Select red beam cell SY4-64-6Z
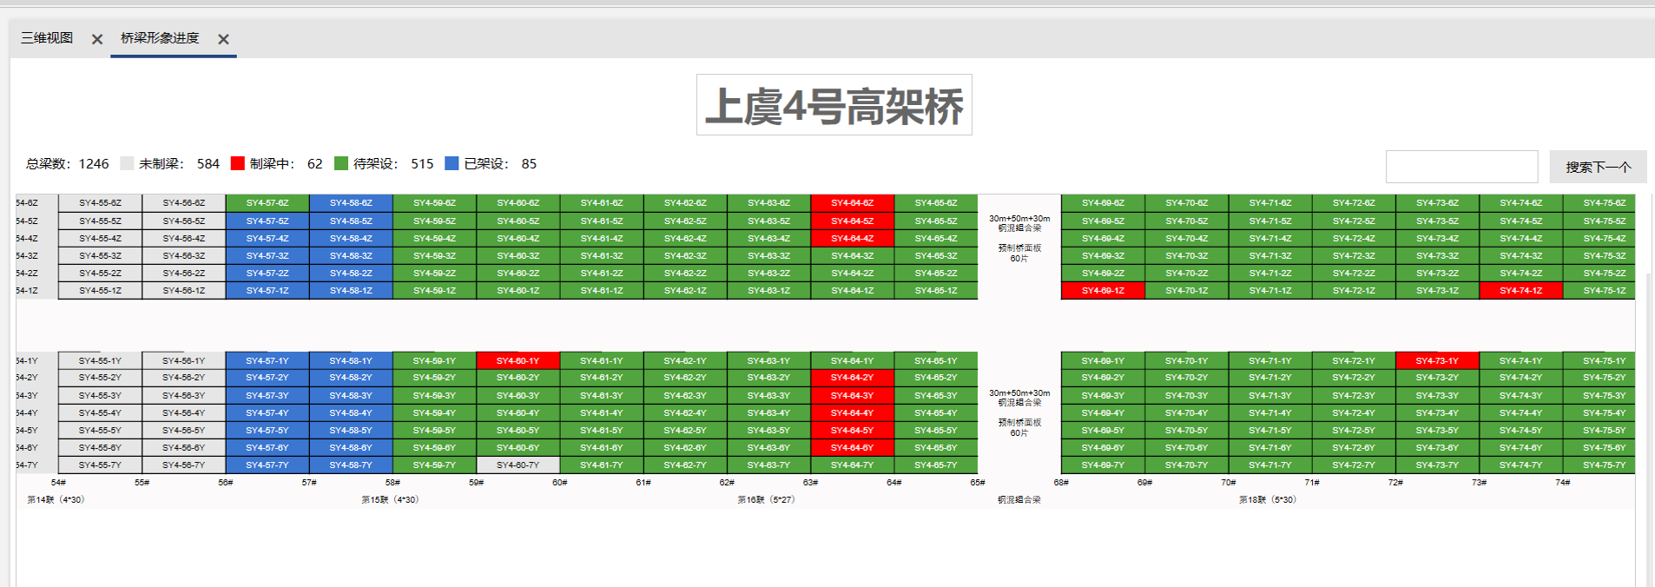The height and width of the screenshot is (587, 1655). [852, 203]
